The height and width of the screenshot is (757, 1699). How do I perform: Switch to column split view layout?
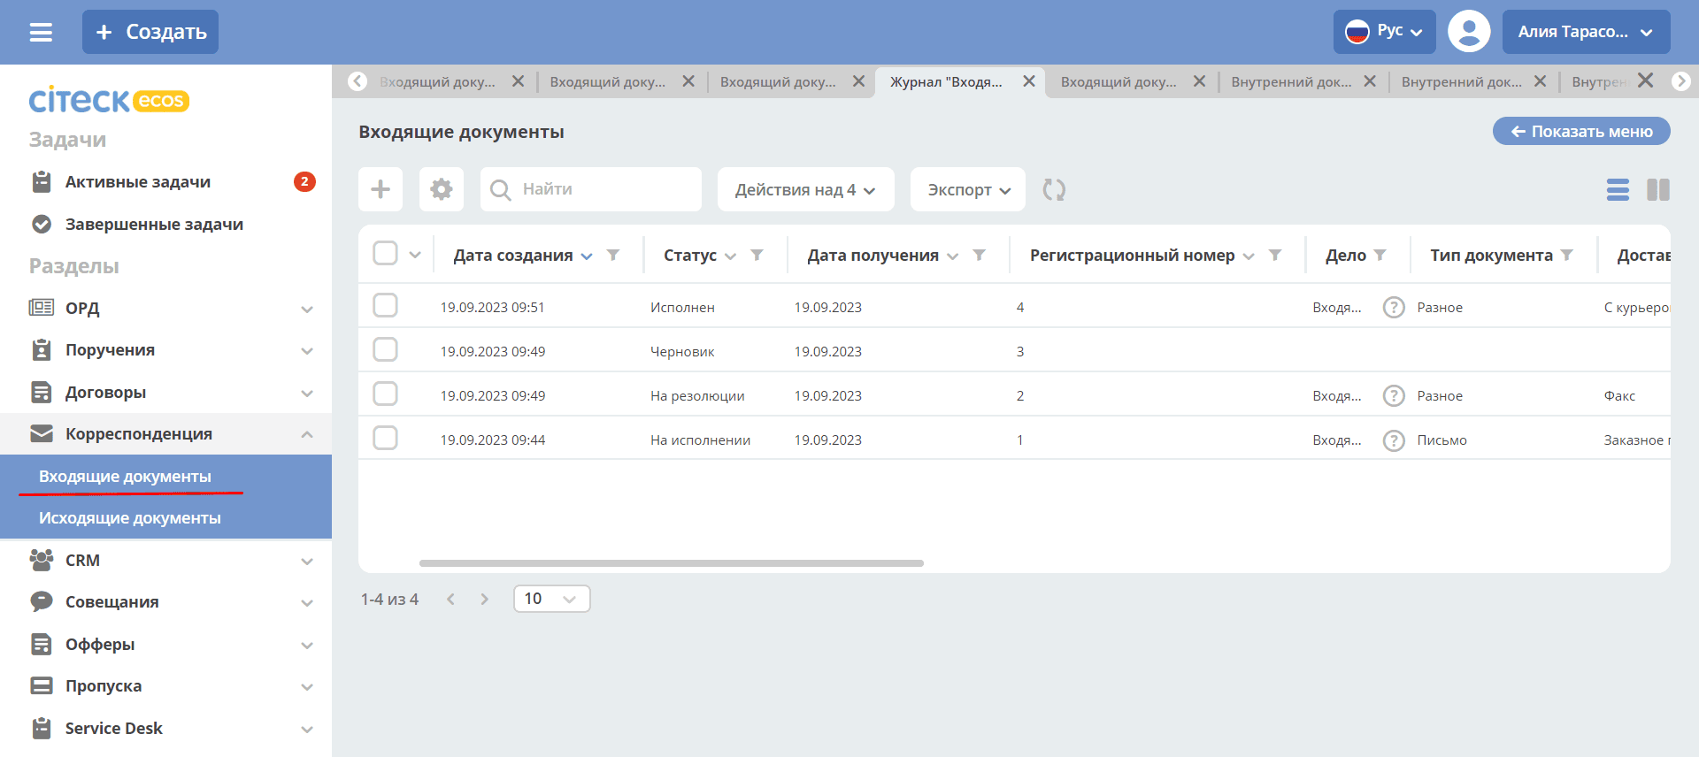click(x=1658, y=189)
